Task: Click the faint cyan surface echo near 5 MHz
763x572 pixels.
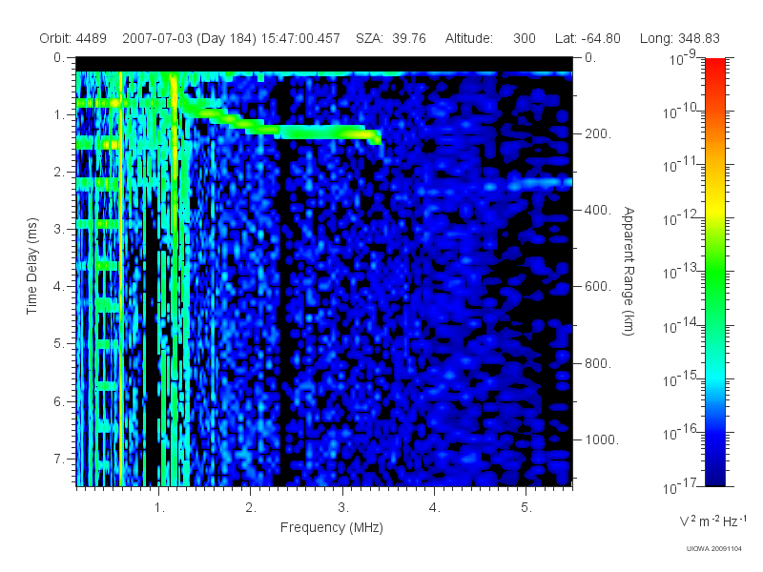Action: [540, 183]
